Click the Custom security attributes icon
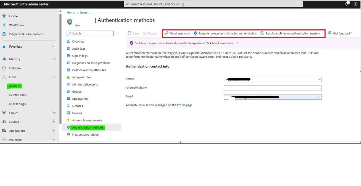This screenshot has width=361, height=186. pos(68,70)
